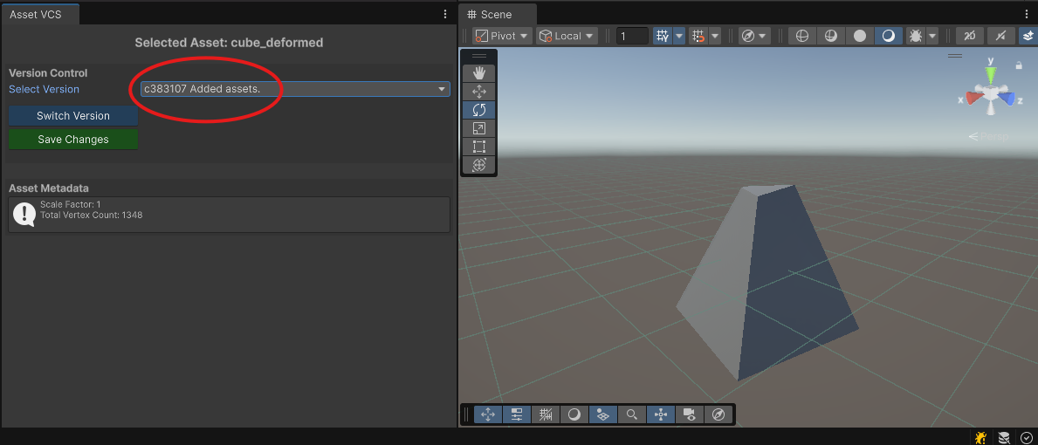Select the Hand view tool
Screen dimensions: 1038x445
478,72
